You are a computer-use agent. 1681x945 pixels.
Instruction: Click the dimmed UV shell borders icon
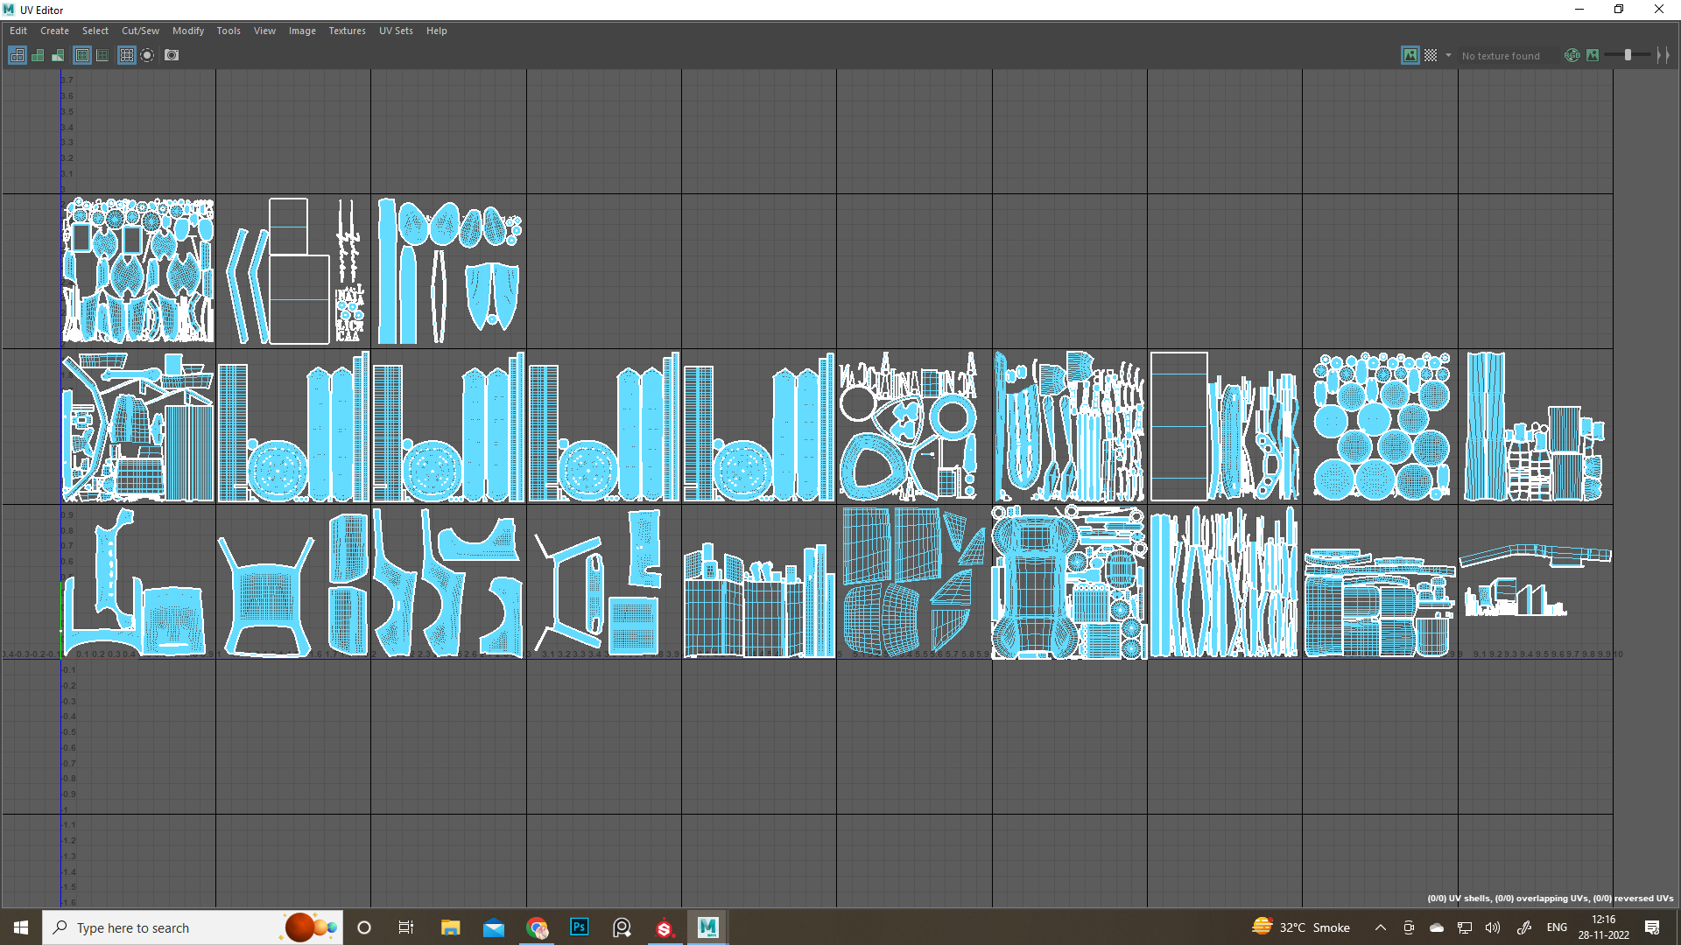(102, 55)
